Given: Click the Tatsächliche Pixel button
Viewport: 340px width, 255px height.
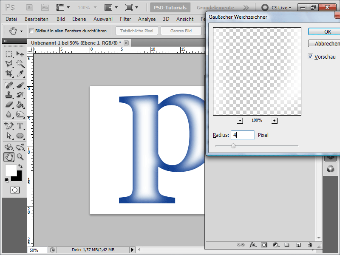Looking at the screenshot, I should pos(136,31).
